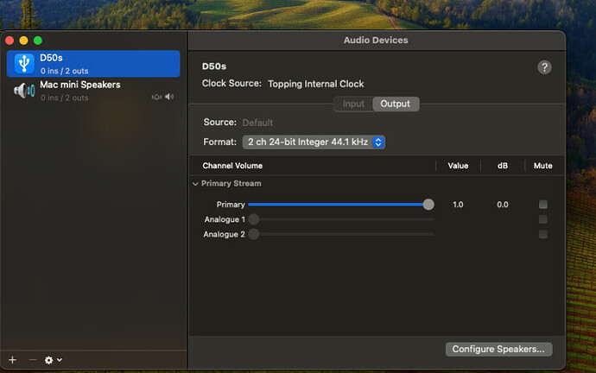Screen dimensions: 596x373
Task: Click the Analogue 2 volume slider
Action: [341, 234]
